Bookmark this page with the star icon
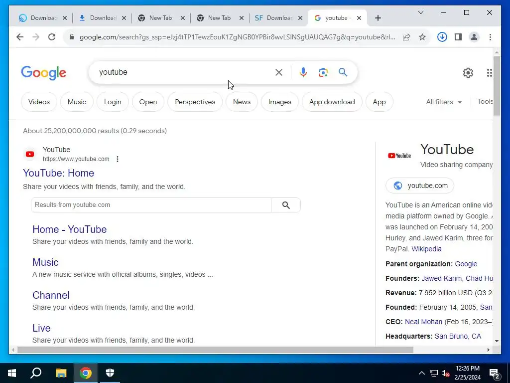The width and height of the screenshot is (510, 383). (x=422, y=37)
